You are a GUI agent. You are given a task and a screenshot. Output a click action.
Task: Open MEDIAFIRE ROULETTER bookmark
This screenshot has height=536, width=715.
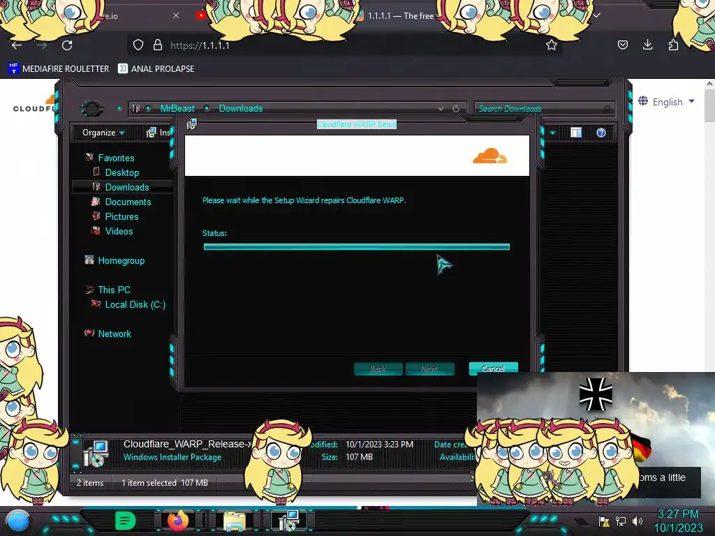click(59, 69)
